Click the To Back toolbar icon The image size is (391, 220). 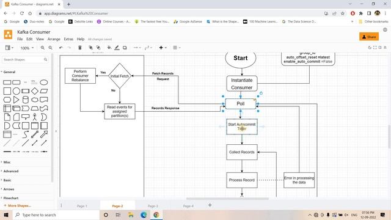98,48
